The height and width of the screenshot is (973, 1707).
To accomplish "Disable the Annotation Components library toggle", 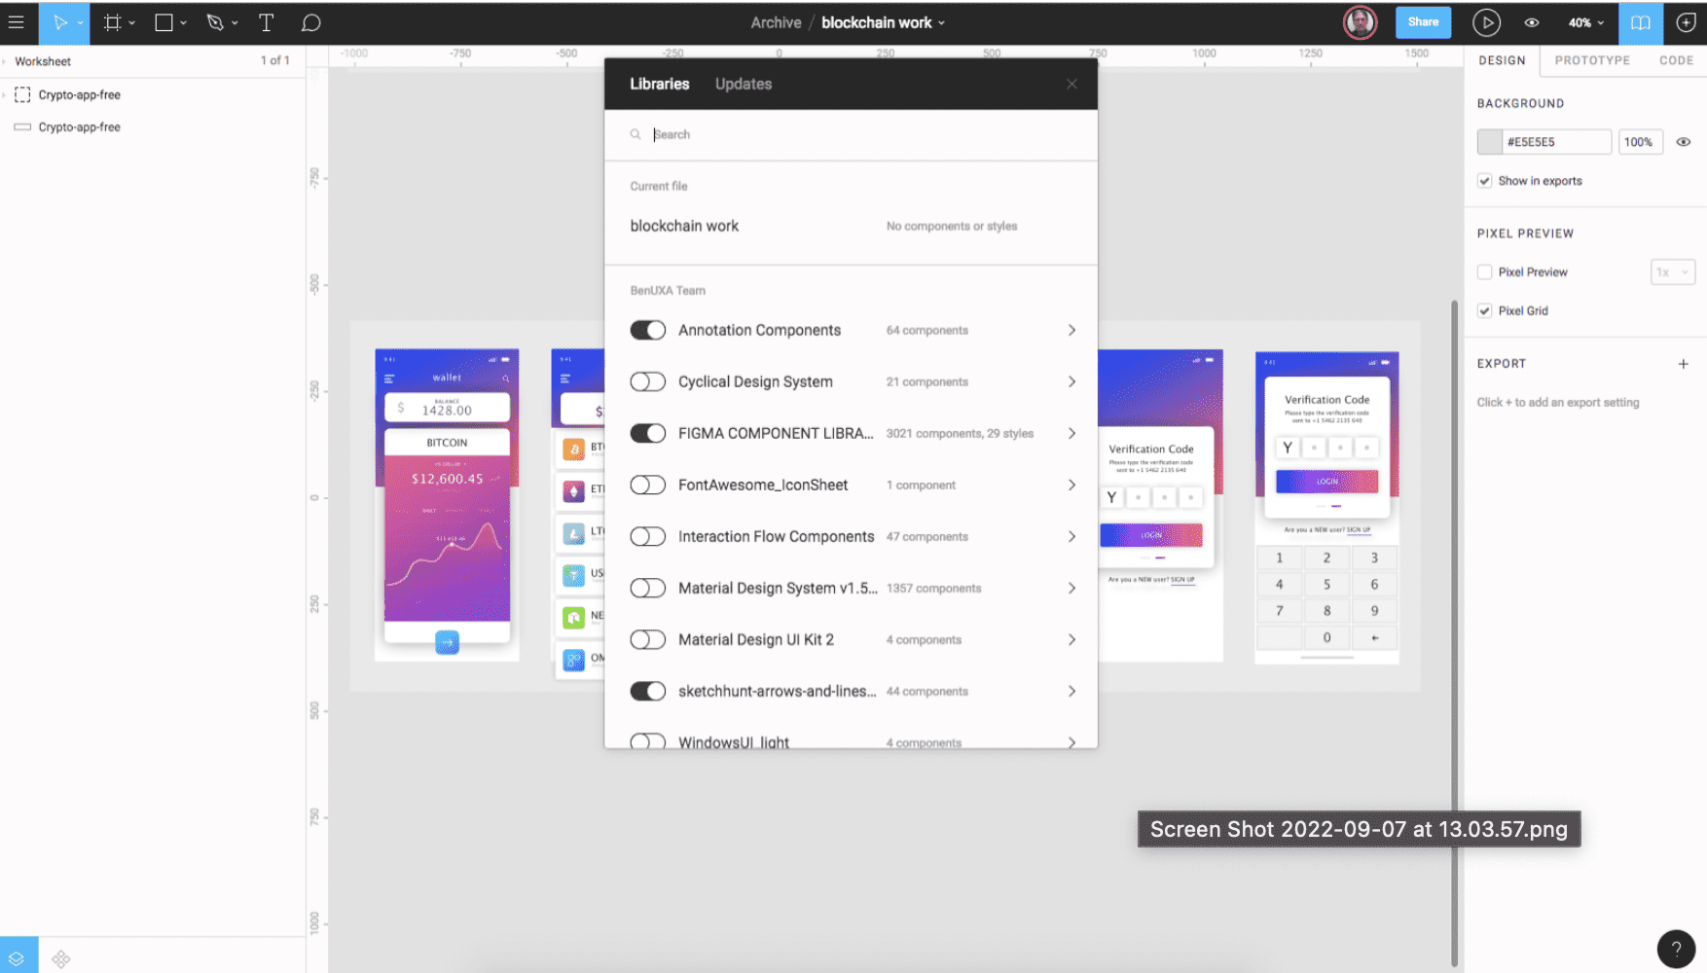I will pos(647,330).
